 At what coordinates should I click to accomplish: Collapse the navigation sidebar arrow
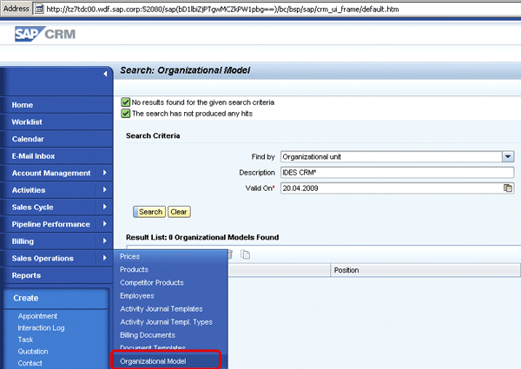105,75
